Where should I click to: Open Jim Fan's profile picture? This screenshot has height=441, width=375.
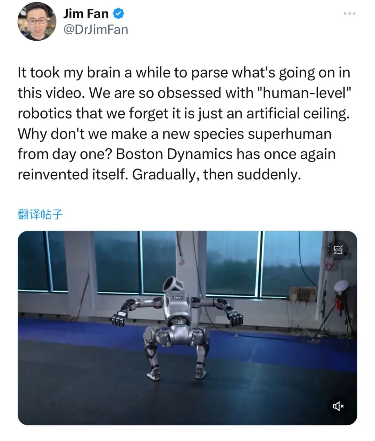coord(37,21)
